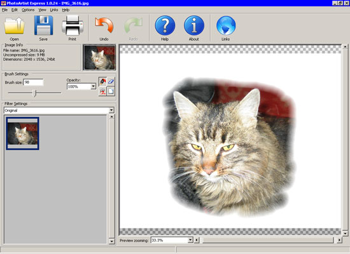Select the red stamp tool under the brush
This screenshot has height=254, width=350.
[x=102, y=91]
